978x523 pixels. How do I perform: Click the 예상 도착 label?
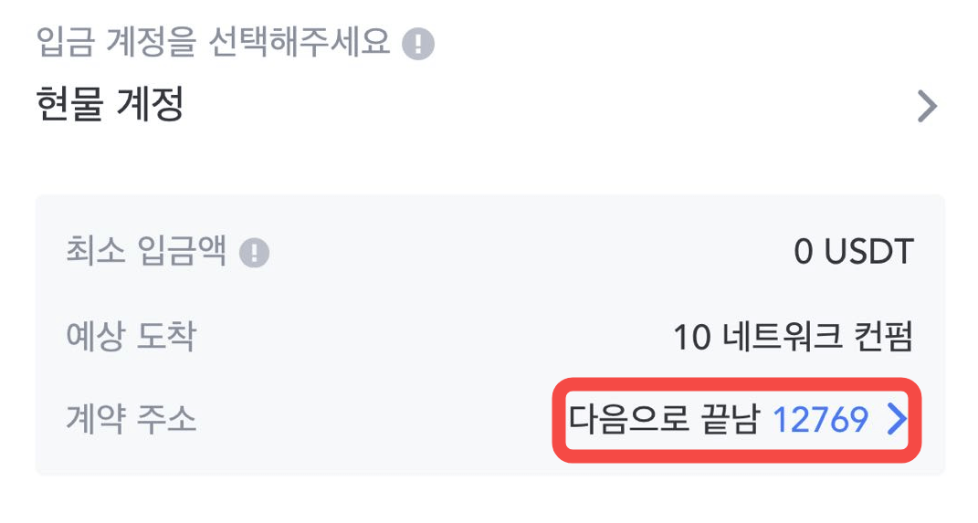click(131, 338)
